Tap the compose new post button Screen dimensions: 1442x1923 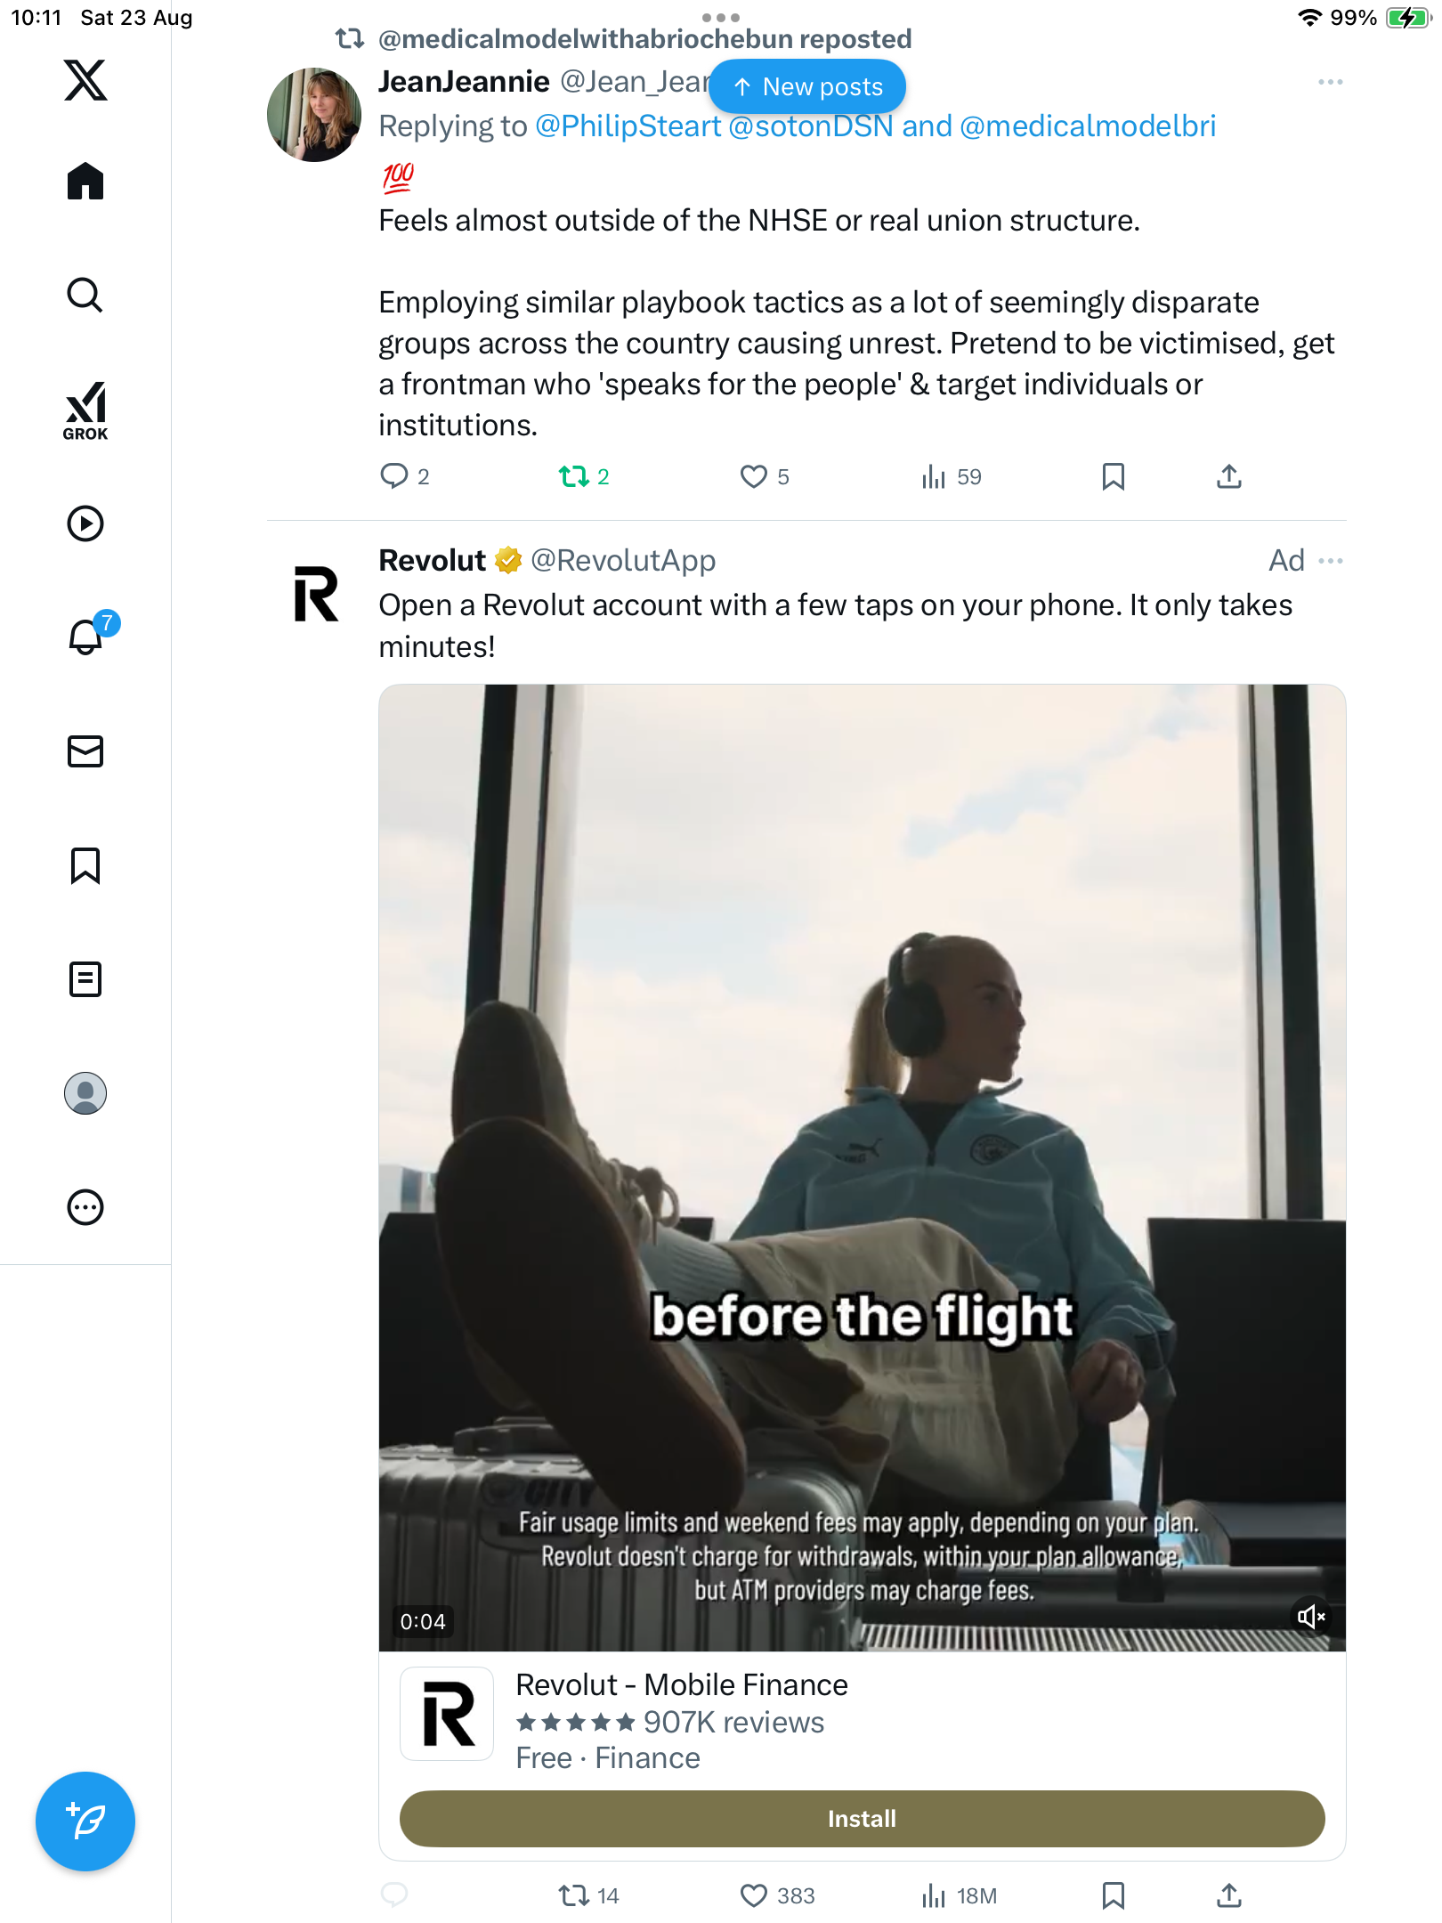pos(85,1821)
